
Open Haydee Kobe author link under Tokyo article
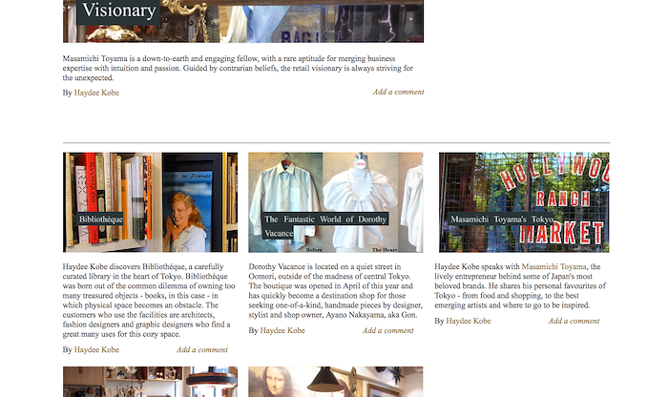[x=469, y=321]
